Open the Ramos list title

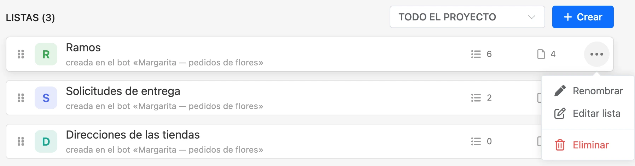pyautogui.click(x=83, y=47)
